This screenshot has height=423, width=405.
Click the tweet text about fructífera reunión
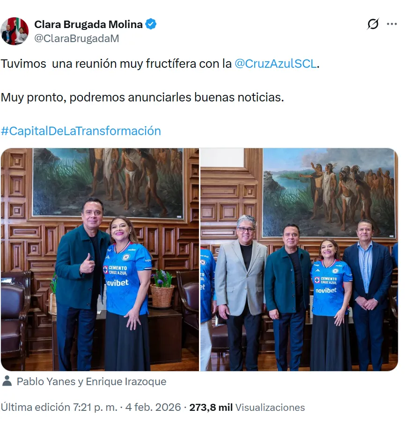click(160, 64)
